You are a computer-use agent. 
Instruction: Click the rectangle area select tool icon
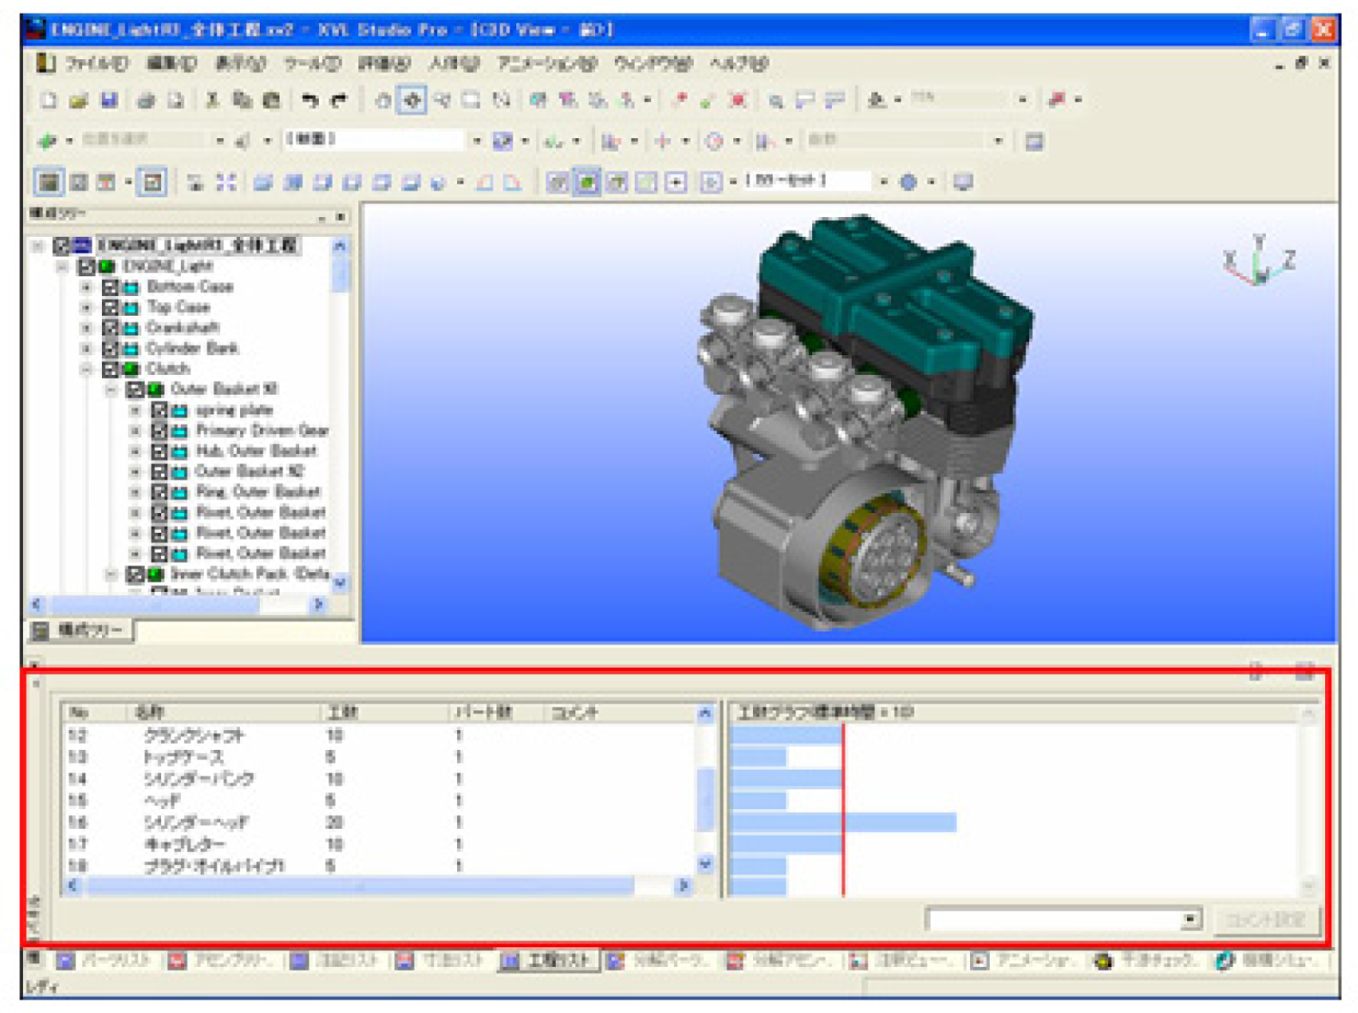point(471,101)
